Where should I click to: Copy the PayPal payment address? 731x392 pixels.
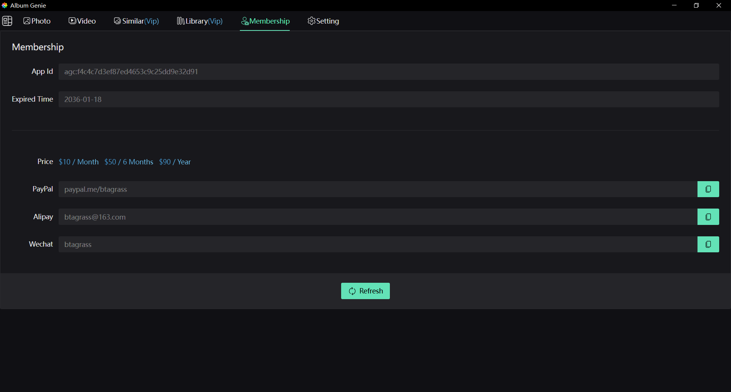(x=708, y=189)
